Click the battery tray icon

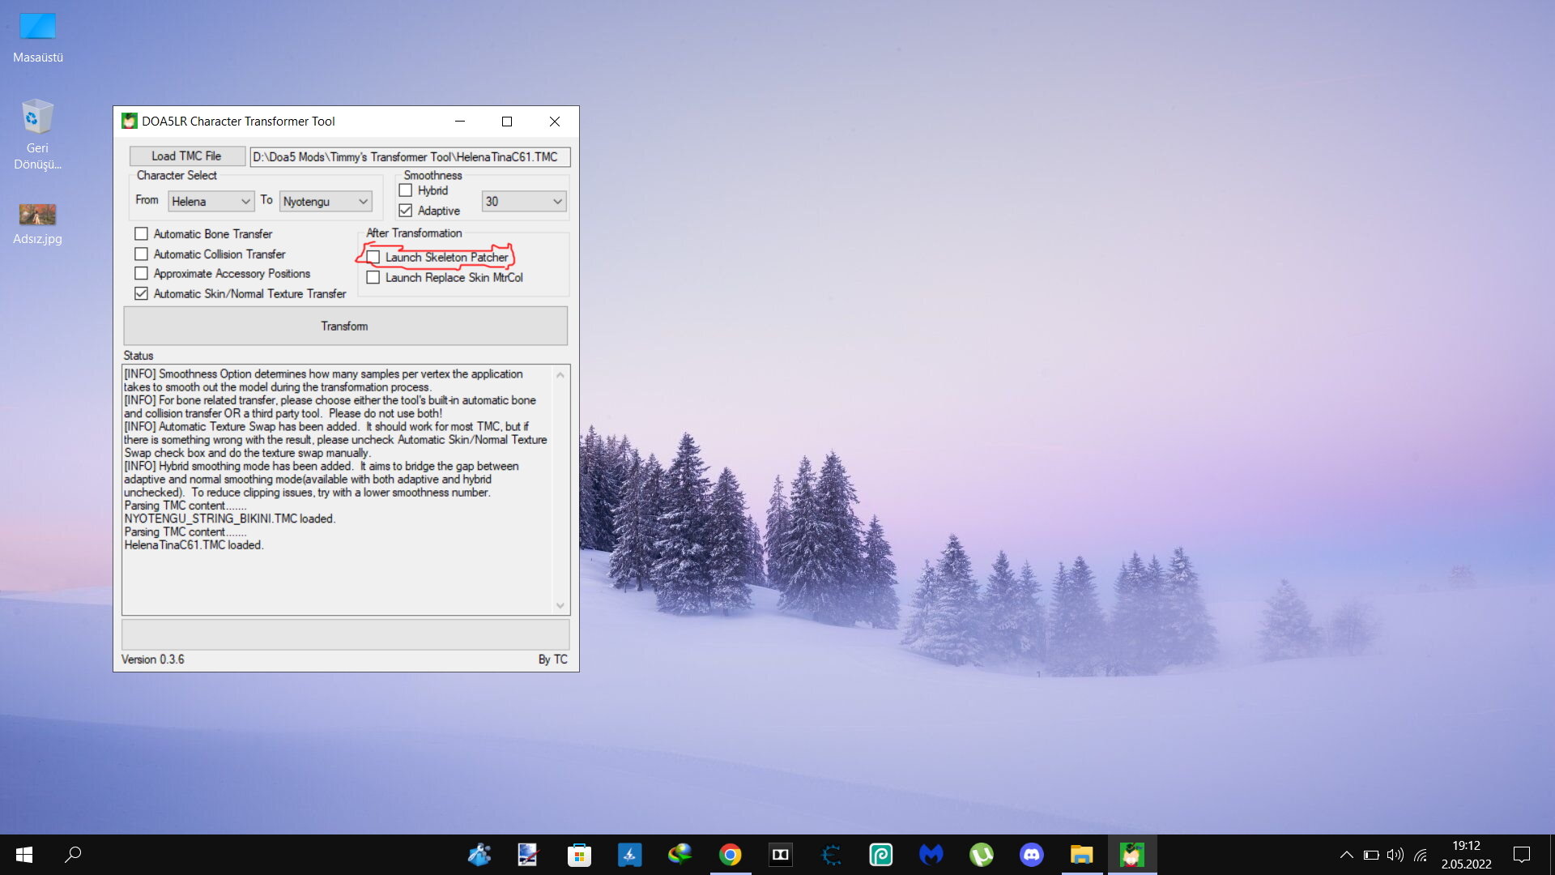[x=1371, y=855]
